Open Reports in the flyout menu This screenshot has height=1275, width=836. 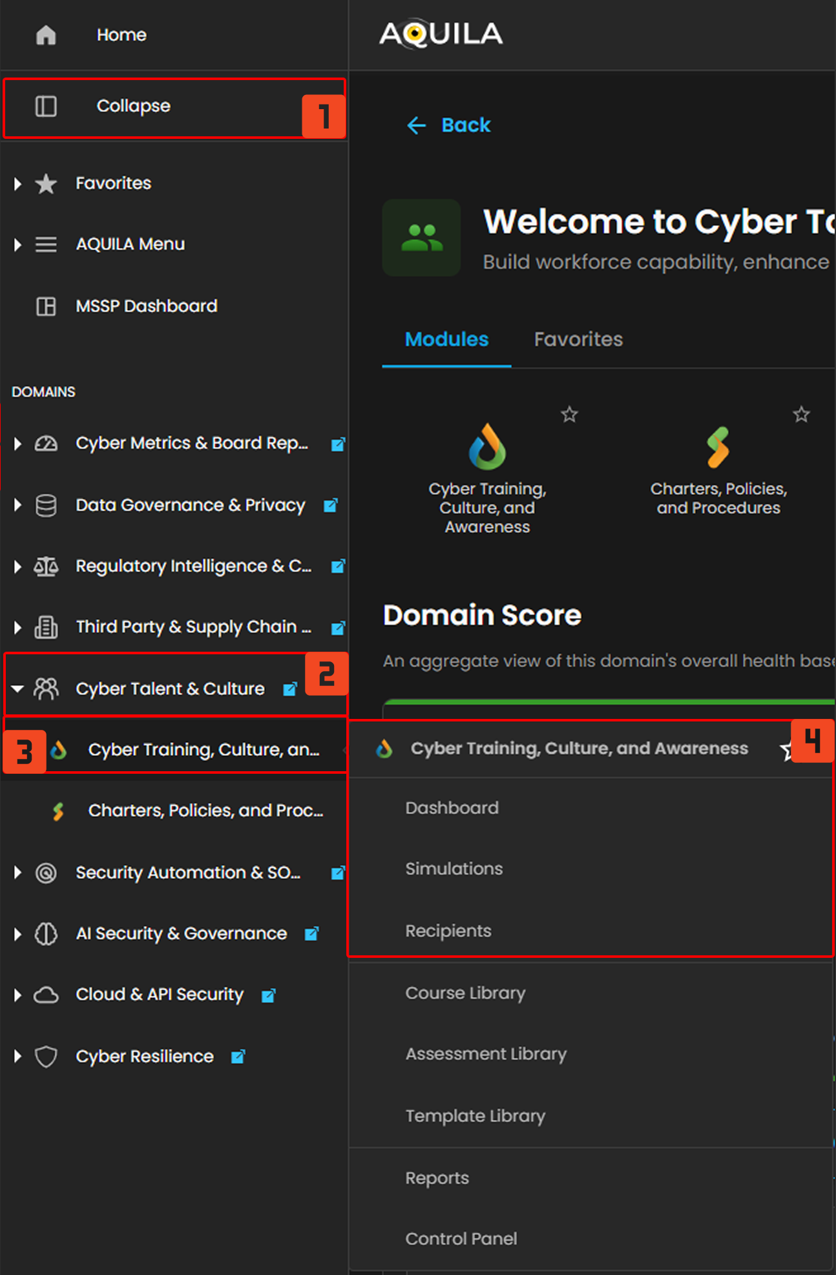coord(437,1178)
